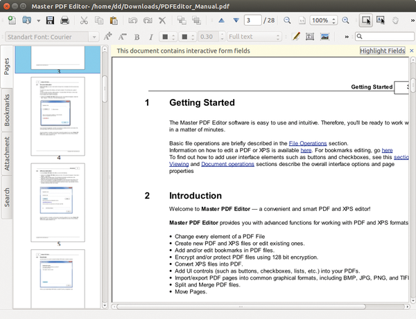Open the 'here' link for bookmarks editing
The height and width of the screenshot is (319, 416).
pyautogui.click(x=387, y=150)
